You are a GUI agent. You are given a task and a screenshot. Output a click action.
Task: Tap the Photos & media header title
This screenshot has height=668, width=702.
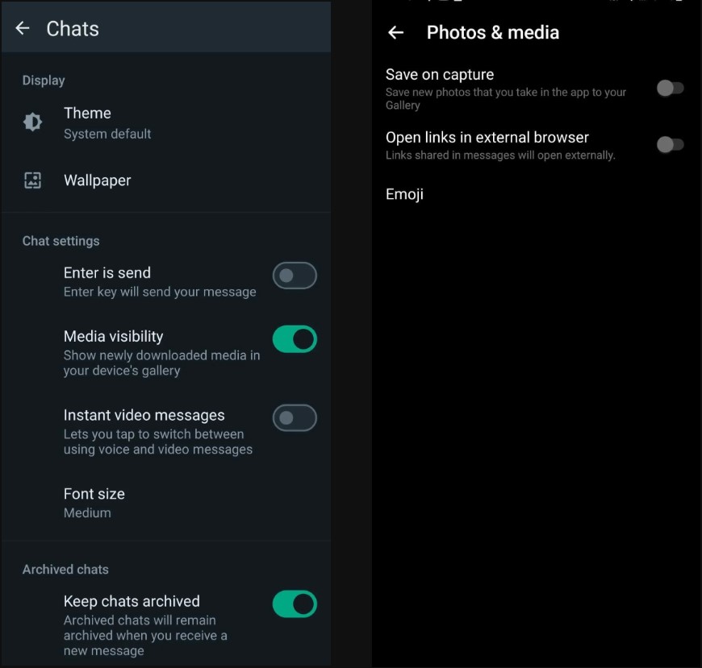[492, 32]
